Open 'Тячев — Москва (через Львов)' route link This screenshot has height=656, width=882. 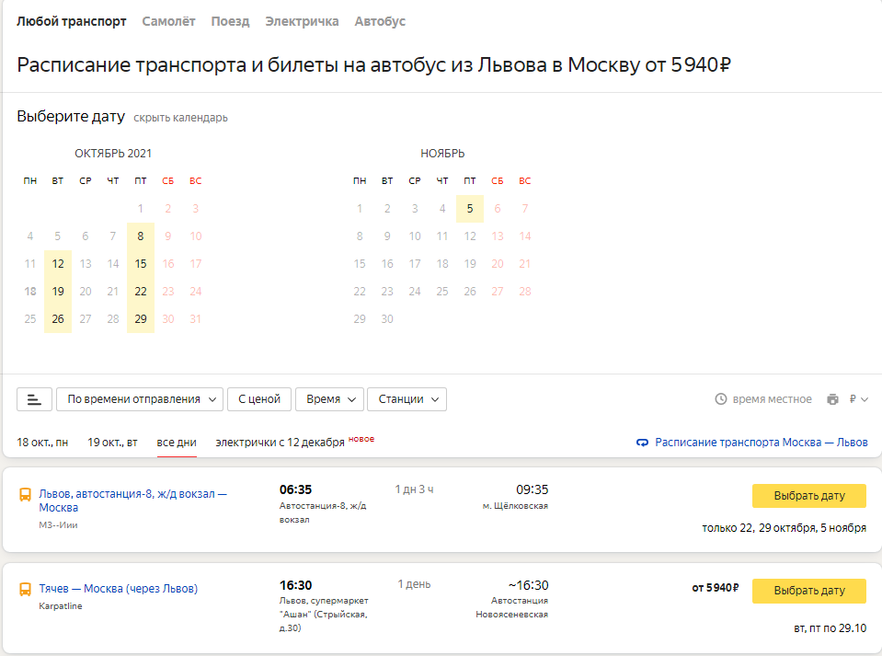118,589
